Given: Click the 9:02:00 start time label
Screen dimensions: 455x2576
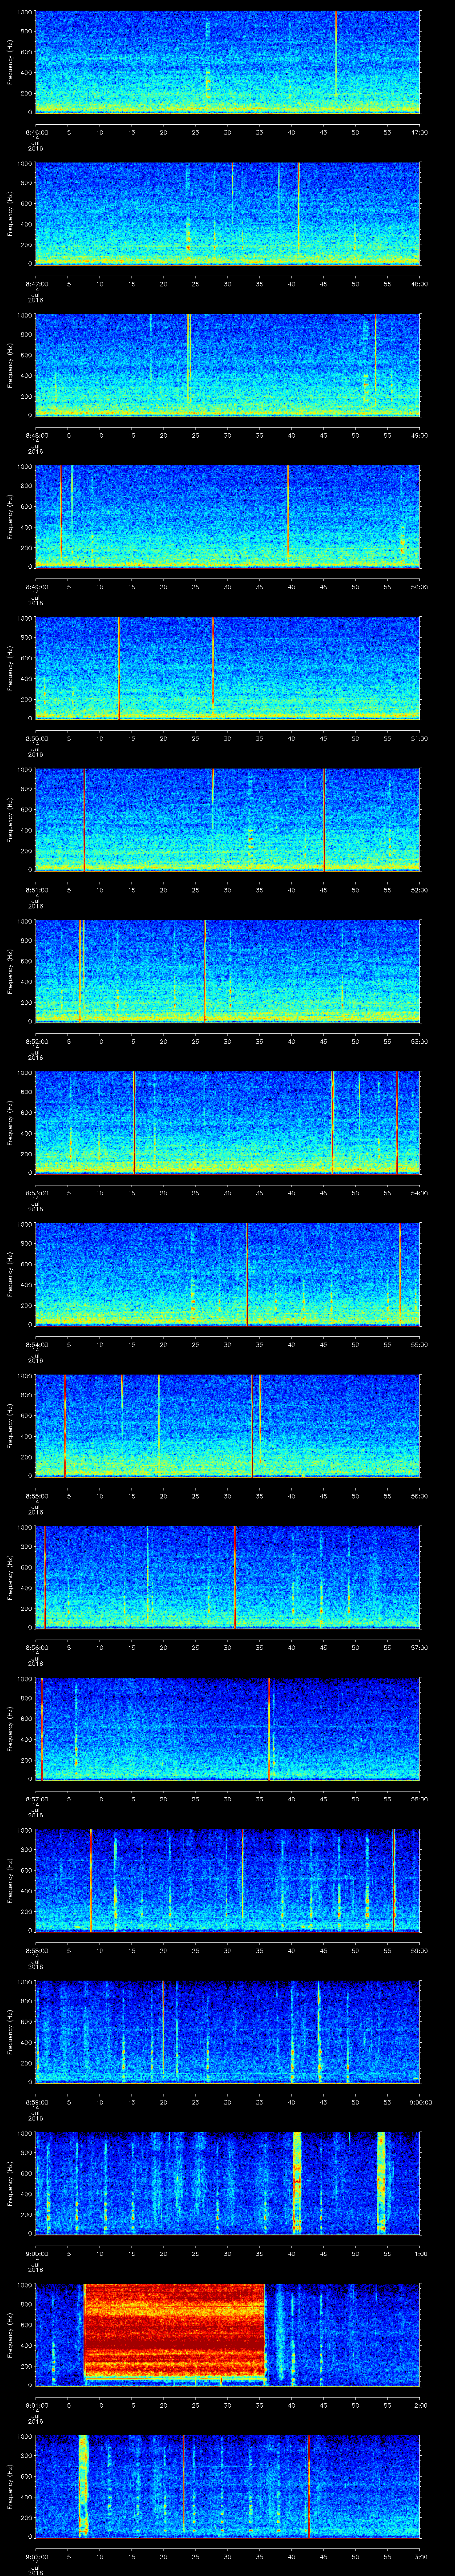Looking at the screenshot, I should point(36,2556).
